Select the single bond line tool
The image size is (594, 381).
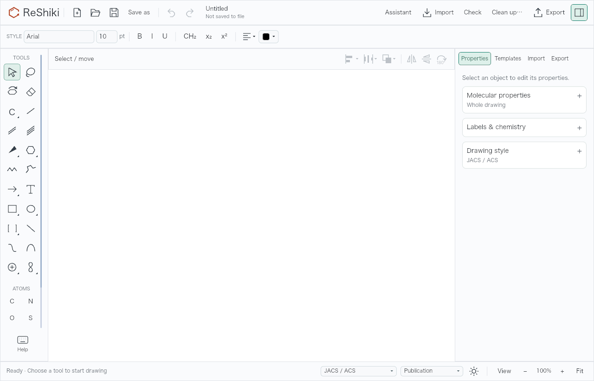click(x=31, y=111)
